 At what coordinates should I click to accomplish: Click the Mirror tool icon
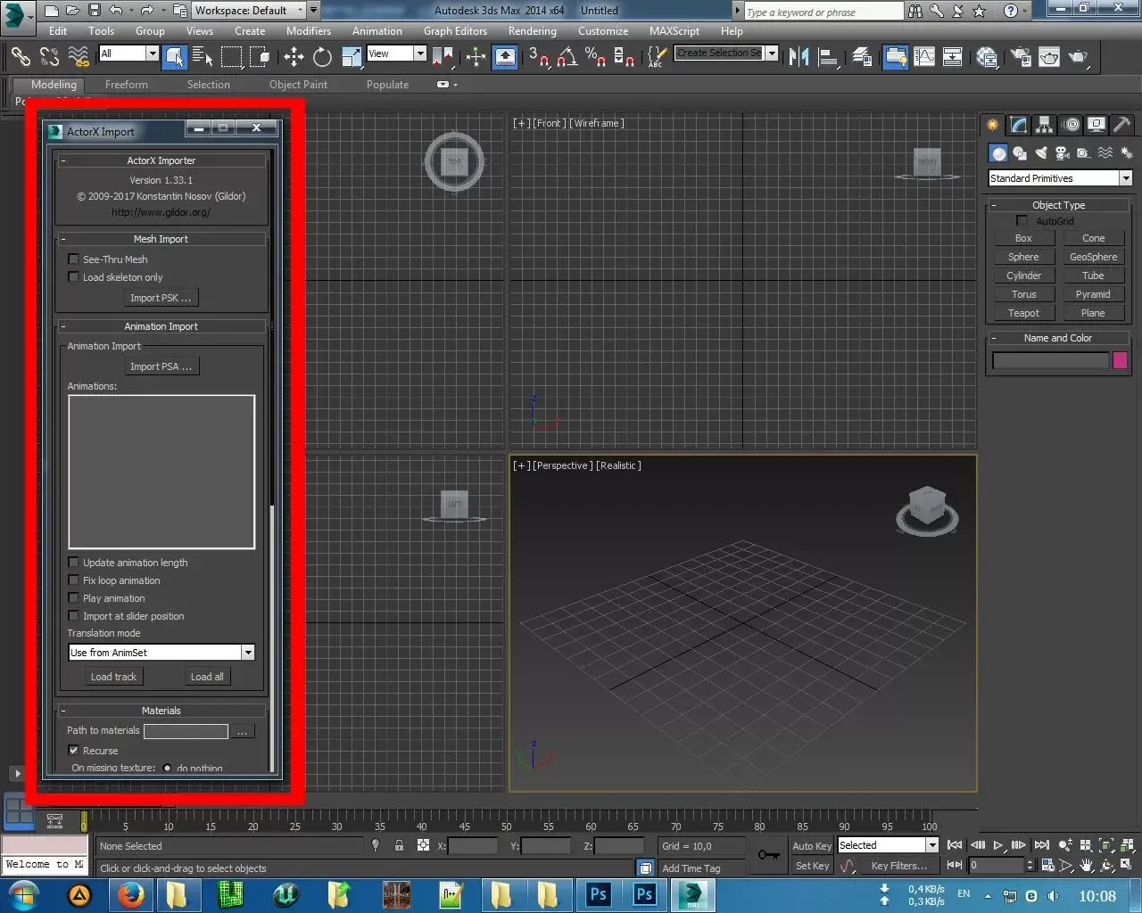[799, 57]
